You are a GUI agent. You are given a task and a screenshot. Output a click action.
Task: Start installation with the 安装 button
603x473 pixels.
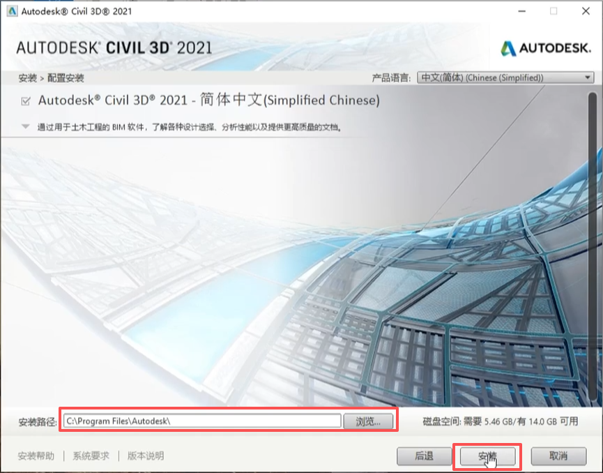click(487, 456)
